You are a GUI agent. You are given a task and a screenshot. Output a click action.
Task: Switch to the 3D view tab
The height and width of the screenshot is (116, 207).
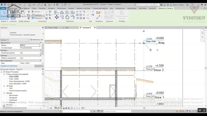tap(67, 28)
